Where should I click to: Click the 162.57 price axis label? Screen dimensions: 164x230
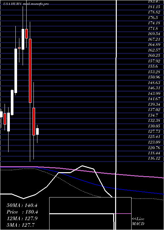(x=154, y=50)
